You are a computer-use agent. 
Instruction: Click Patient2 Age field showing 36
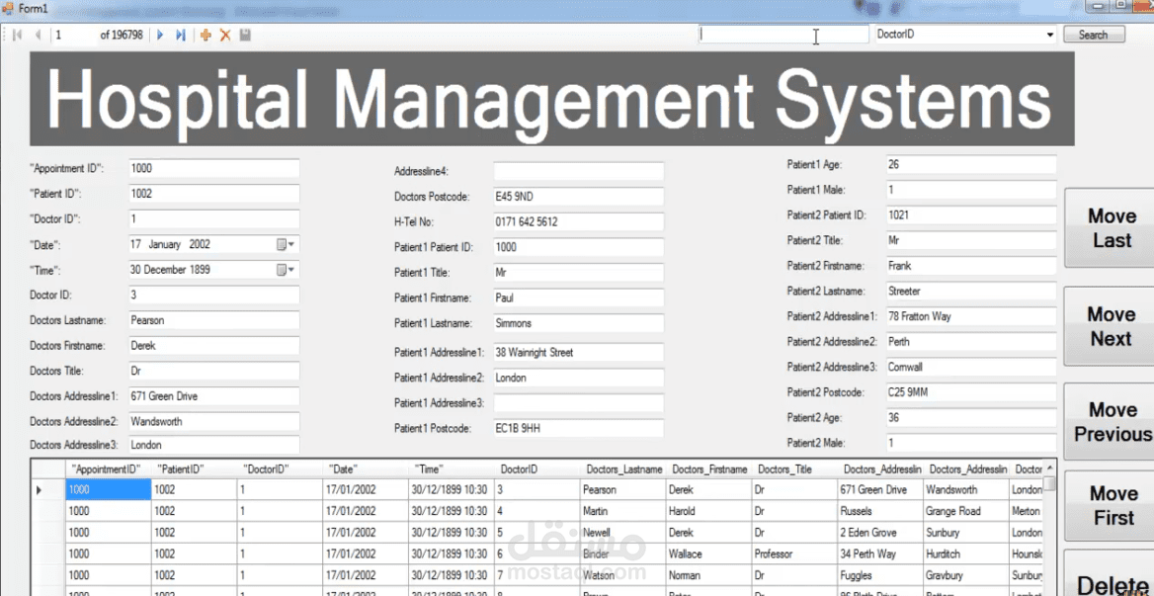click(971, 418)
